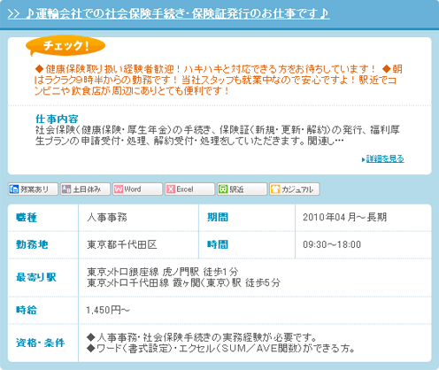Image resolution: width=439 pixels, height=370 pixels.
Task: Click the 詳細を見る link
Action: click(x=385, y=158)
